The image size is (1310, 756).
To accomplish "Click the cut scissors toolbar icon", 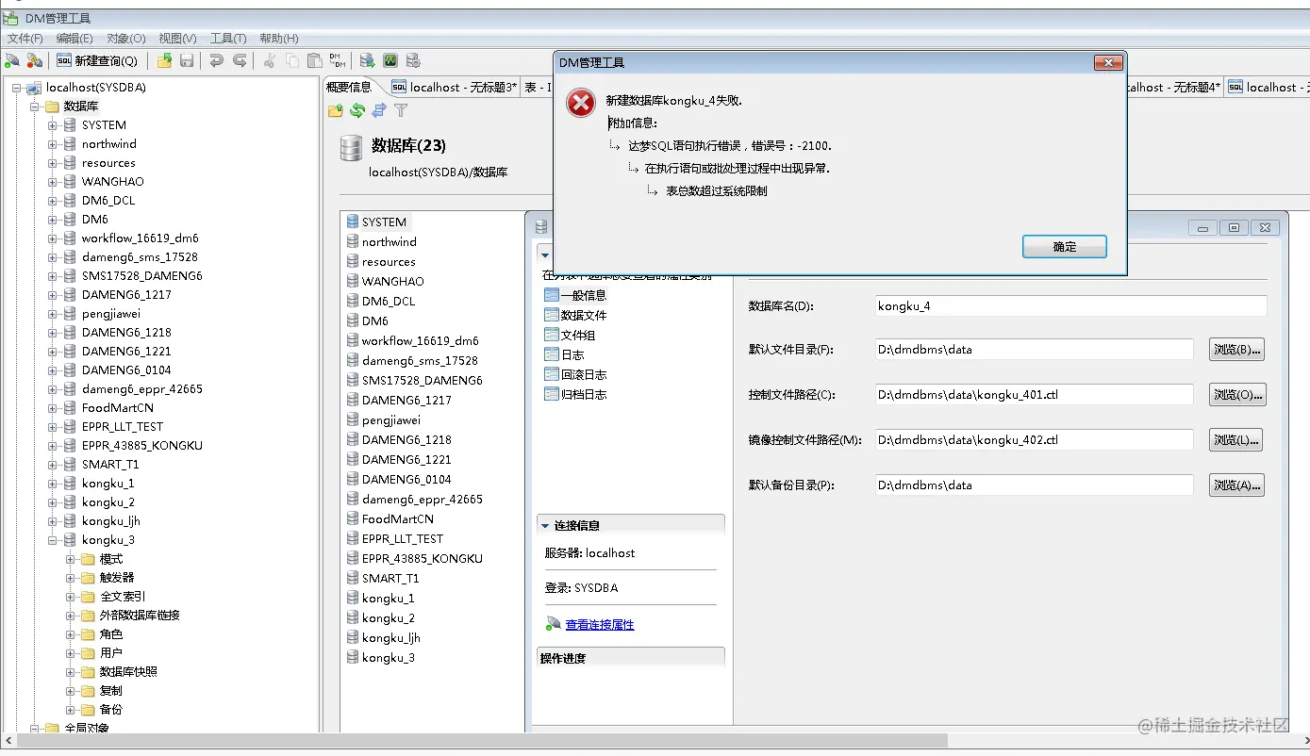I will (270, 61).
